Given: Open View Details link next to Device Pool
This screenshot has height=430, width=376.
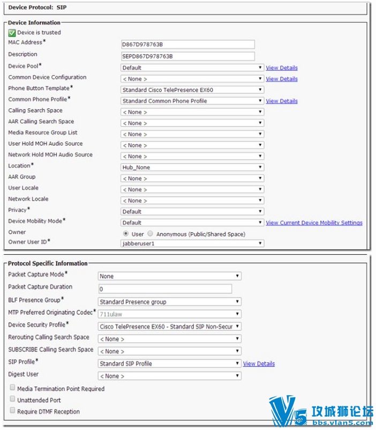Looking at the screenshot, I should pos(281,68).
